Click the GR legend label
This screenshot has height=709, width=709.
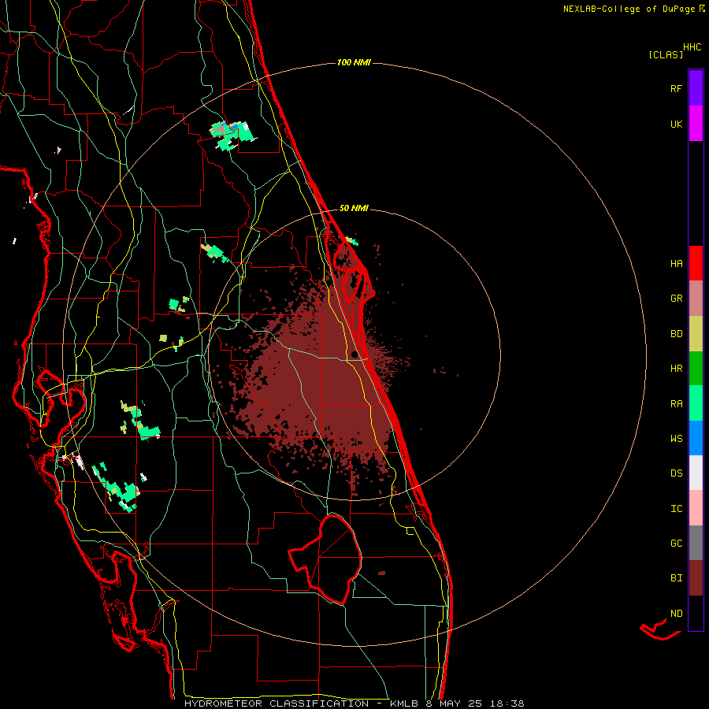coord(677,299)
